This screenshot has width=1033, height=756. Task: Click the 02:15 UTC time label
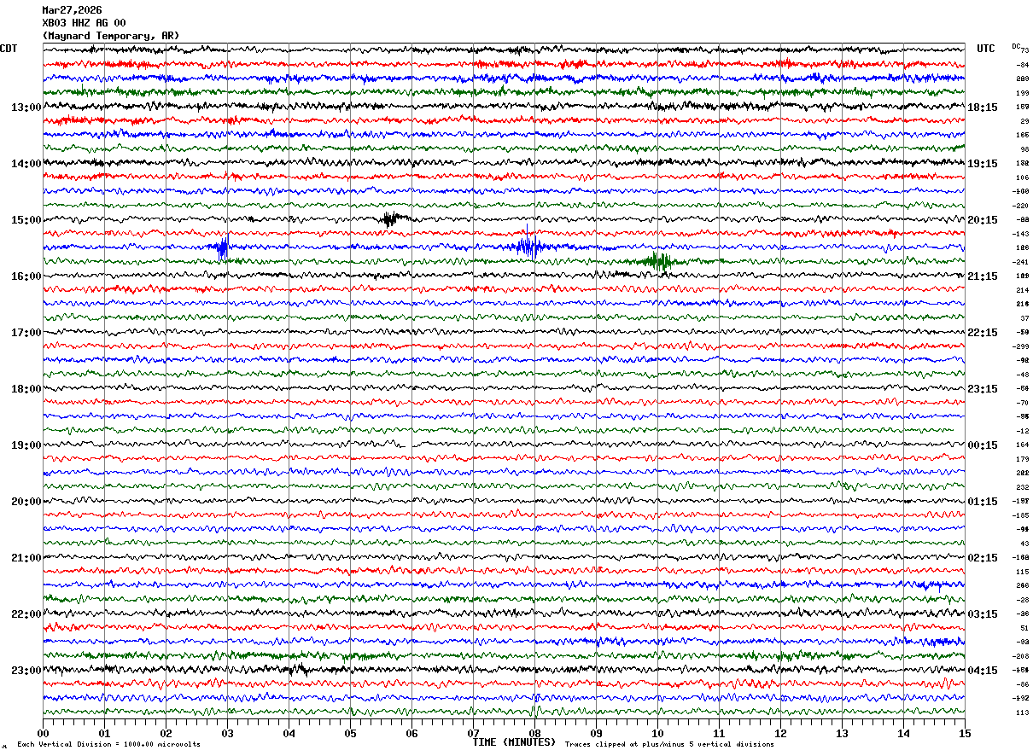[983, 558]
